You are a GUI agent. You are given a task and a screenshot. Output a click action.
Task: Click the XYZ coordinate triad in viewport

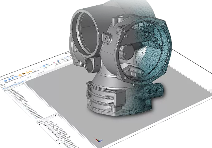98,140
